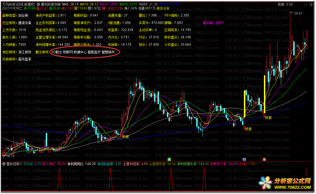Click the 物联网 concept tag
Viewport: 316px width, 194px height.
pos(68,52)
